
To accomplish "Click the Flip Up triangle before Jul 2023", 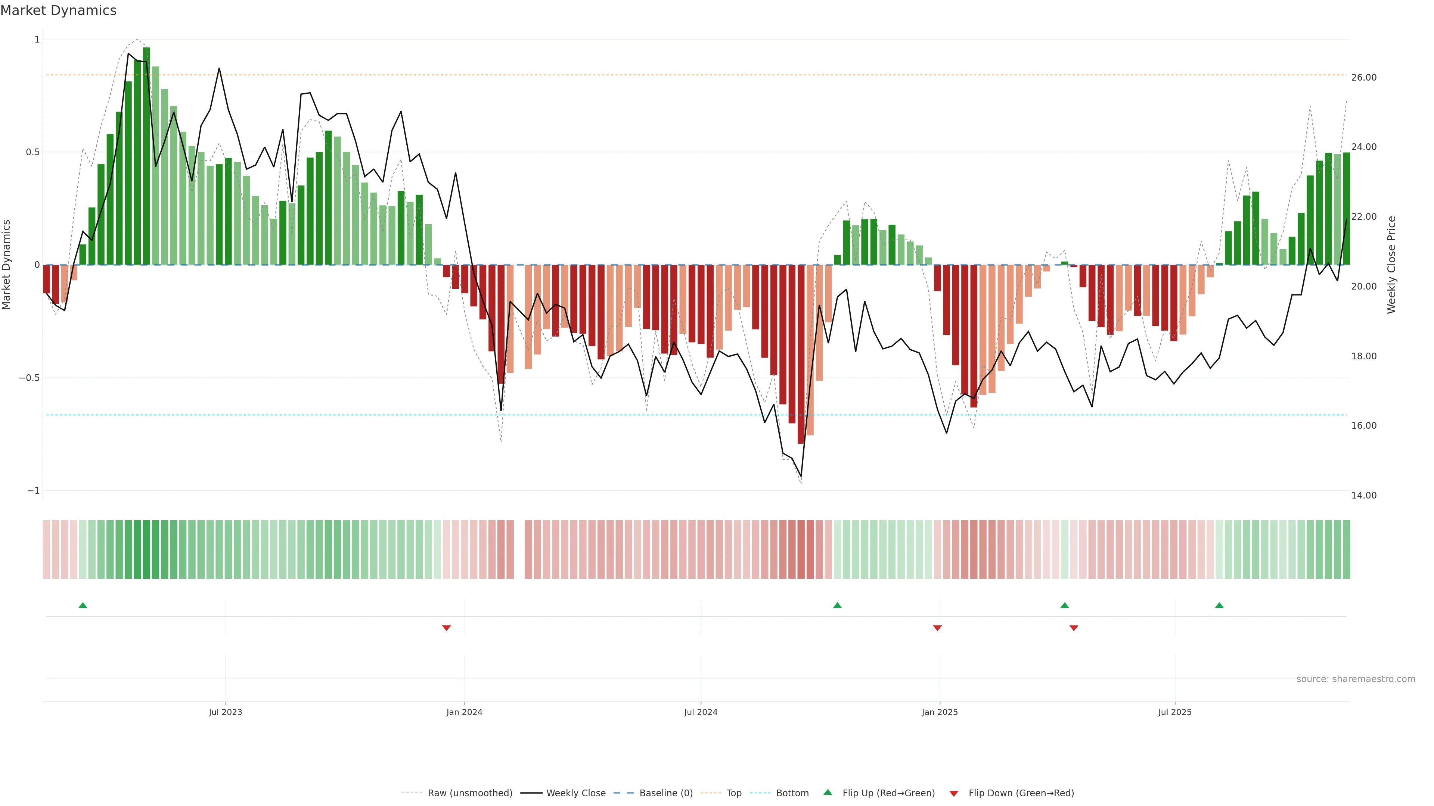I will tap(83, 605).
